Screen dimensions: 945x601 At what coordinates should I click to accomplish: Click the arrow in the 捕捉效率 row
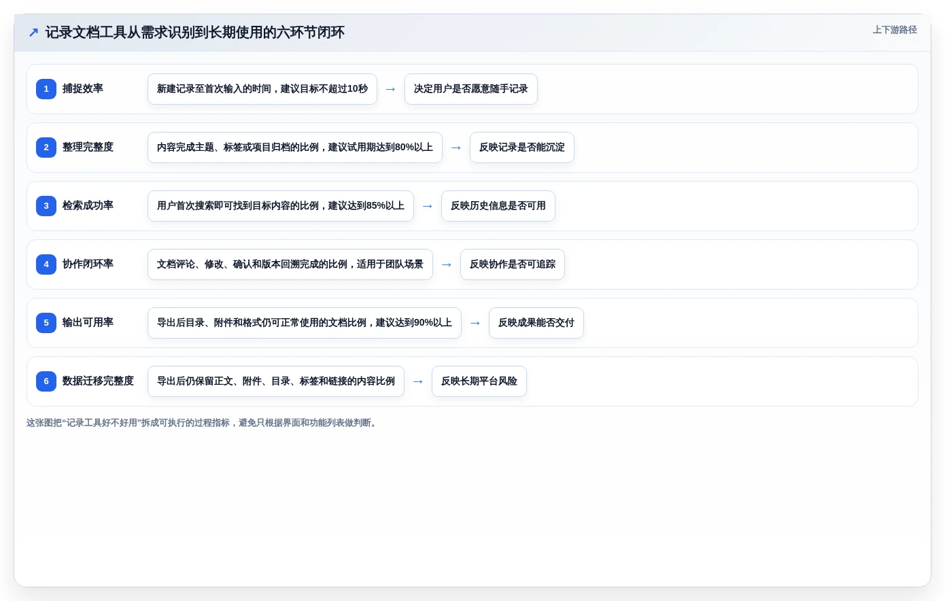pyautogui.click(x=391, y=89)
